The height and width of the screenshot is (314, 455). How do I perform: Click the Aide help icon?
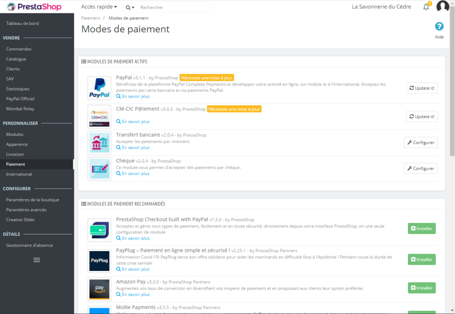439,27
